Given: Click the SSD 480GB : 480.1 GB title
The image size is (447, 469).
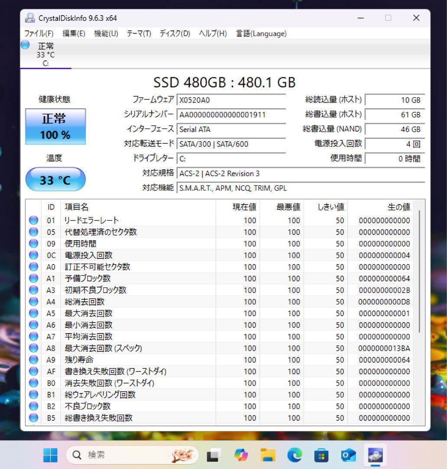Looking at the screenshot, I should click(x=225, y=82).
